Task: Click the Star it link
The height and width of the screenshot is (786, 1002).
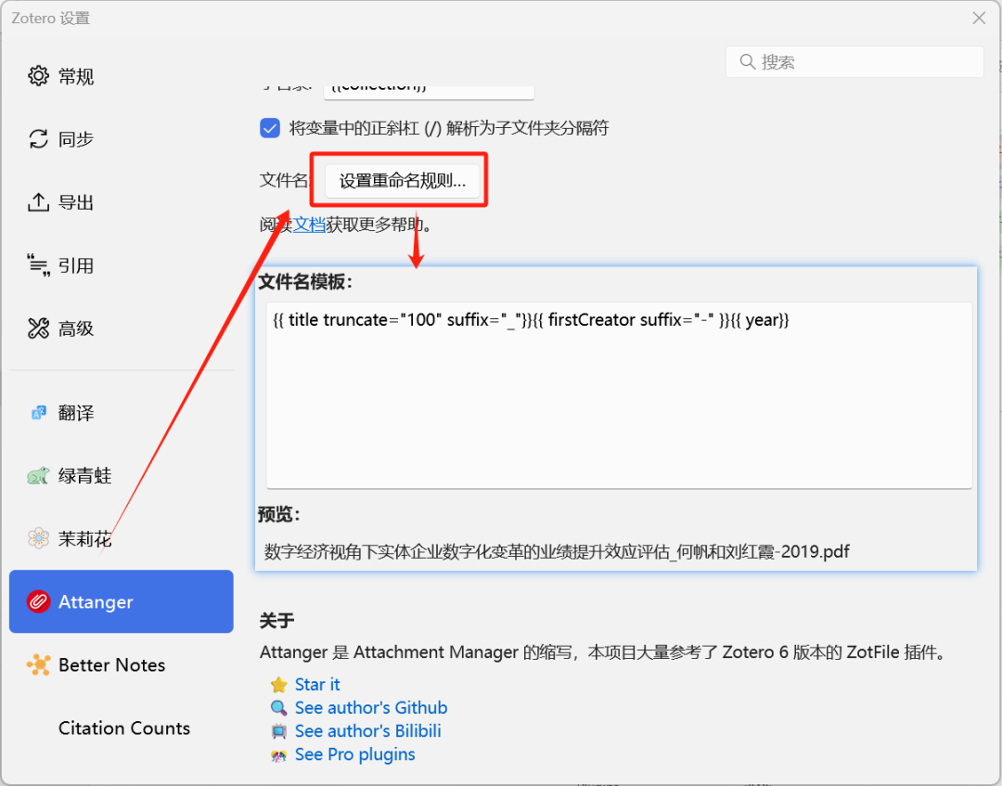Action: click(317, 684)
